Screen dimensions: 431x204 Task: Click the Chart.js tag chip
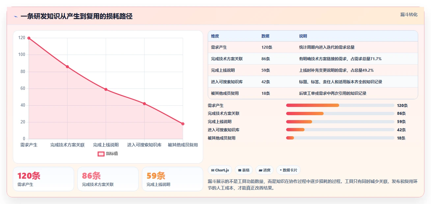pyautogui.click(x=220, y=170)
